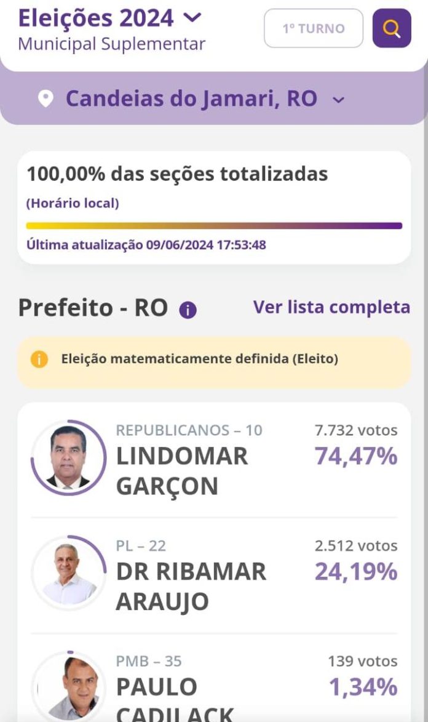Click the location pin icon
428x722 pixels.
(x=46, y=98)
